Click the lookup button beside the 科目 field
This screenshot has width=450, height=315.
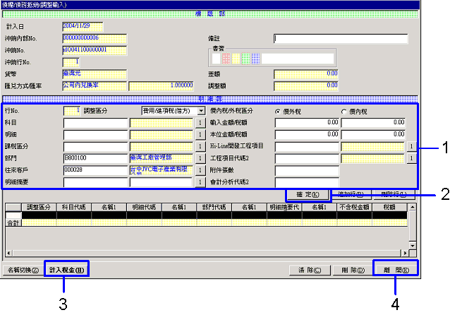point(200,123)
